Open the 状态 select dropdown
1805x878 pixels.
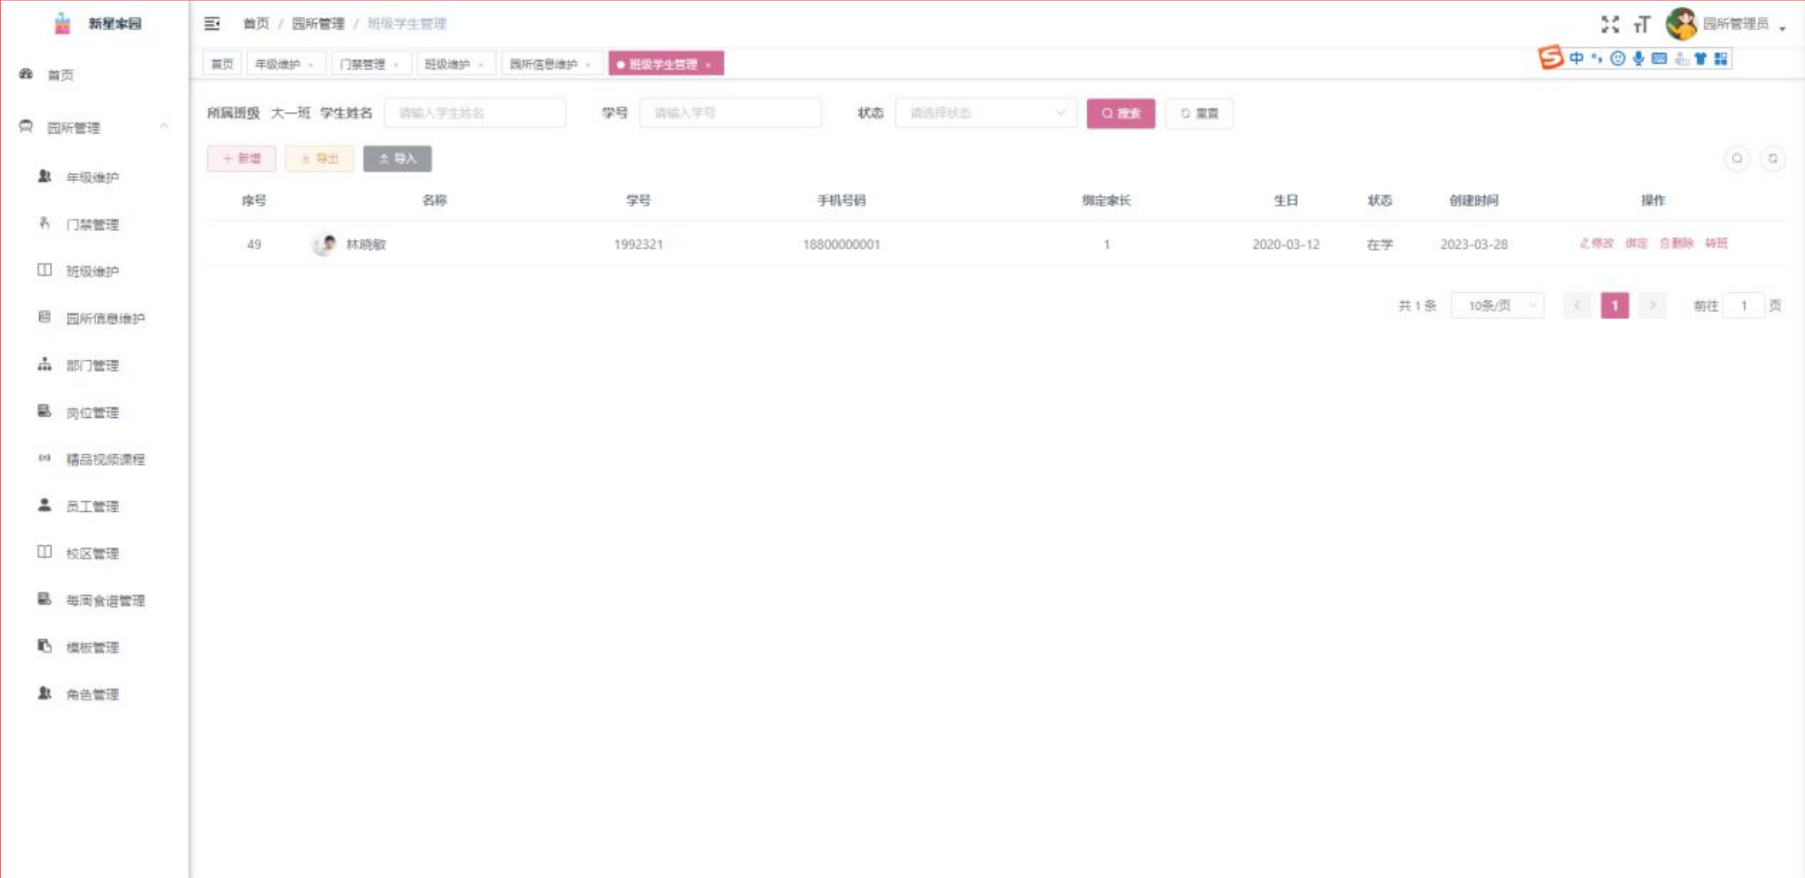[985, 113]
